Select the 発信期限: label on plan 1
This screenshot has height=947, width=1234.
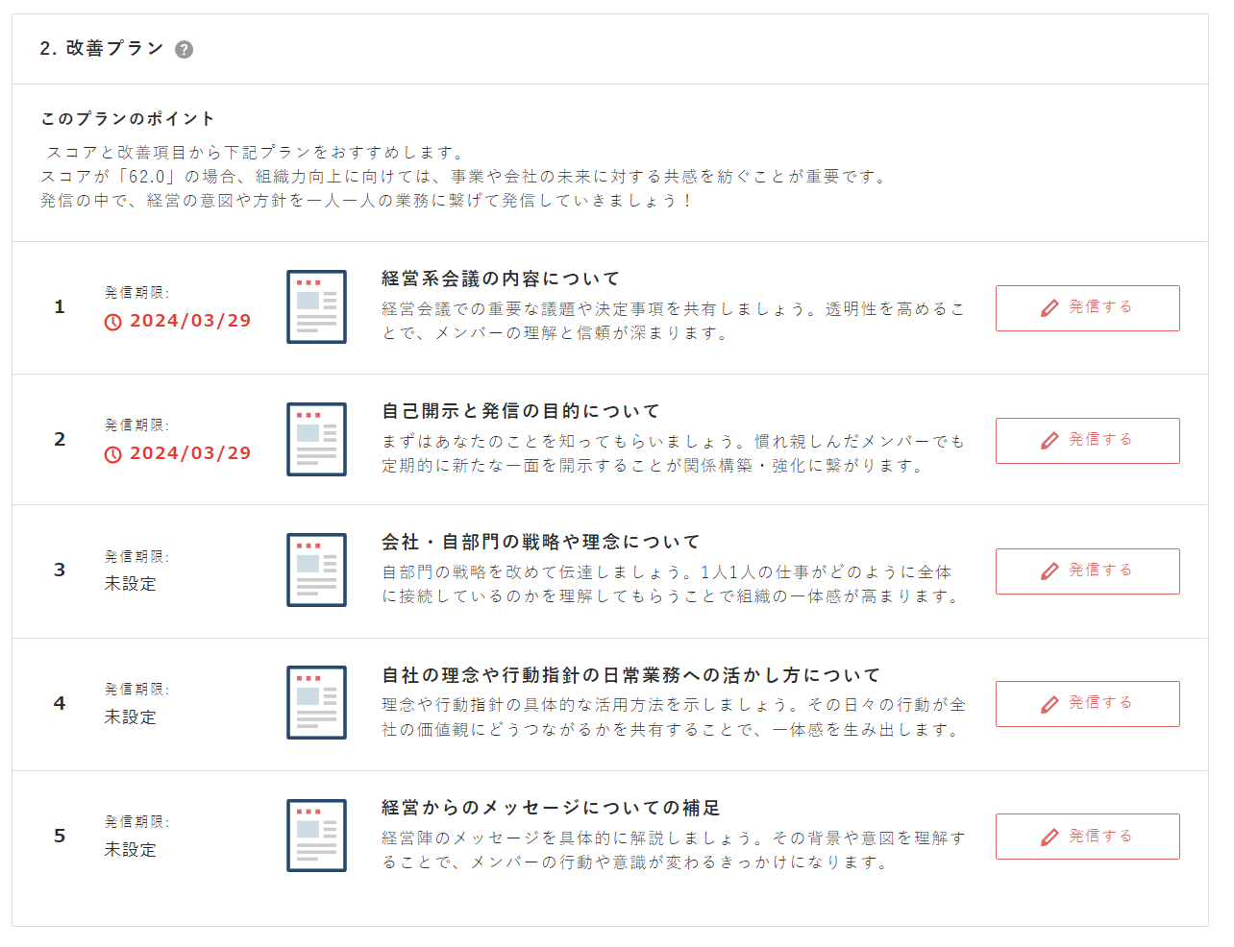(x=137, y=293)
